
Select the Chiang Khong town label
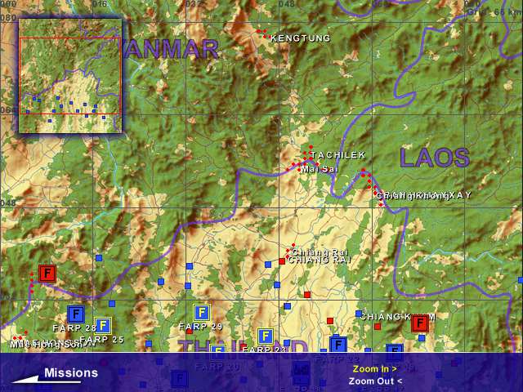click(x=413, y=196)
